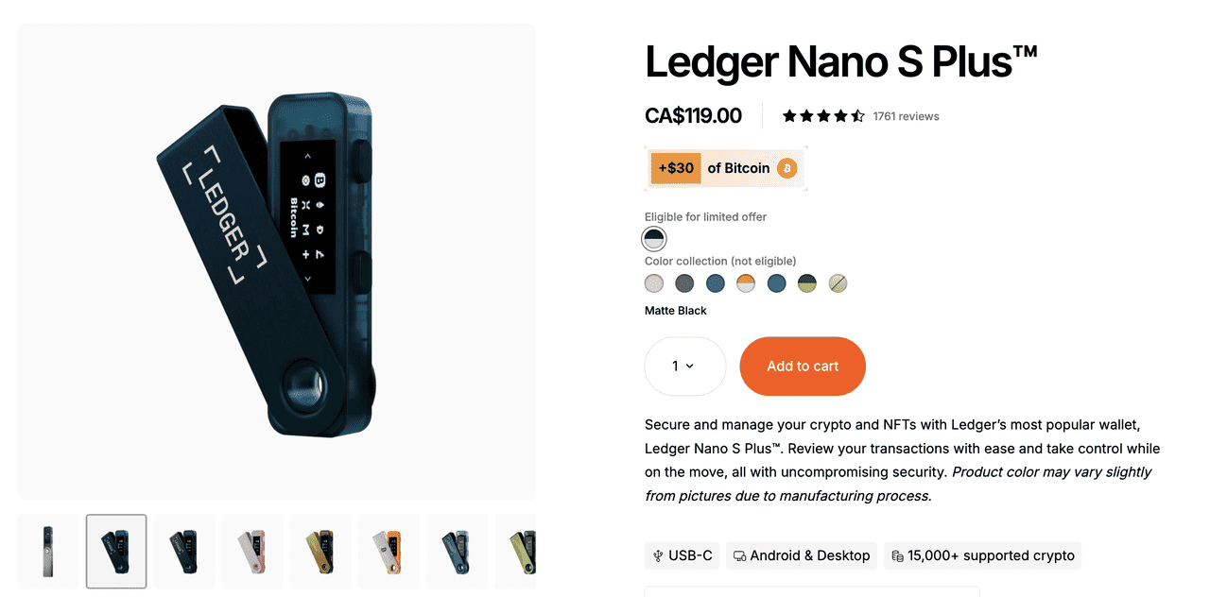
Task: Select the Matte Black limited offer swatch
Action: (654, 239)
